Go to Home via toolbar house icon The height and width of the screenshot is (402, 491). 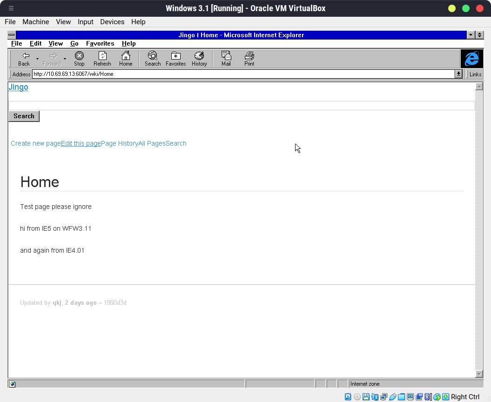(126, 59)
